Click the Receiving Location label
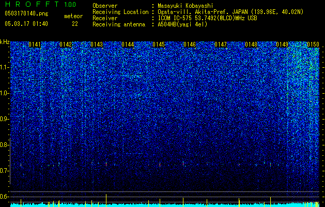The height and width of the screenshot is (207, 325). coord(120,12)
